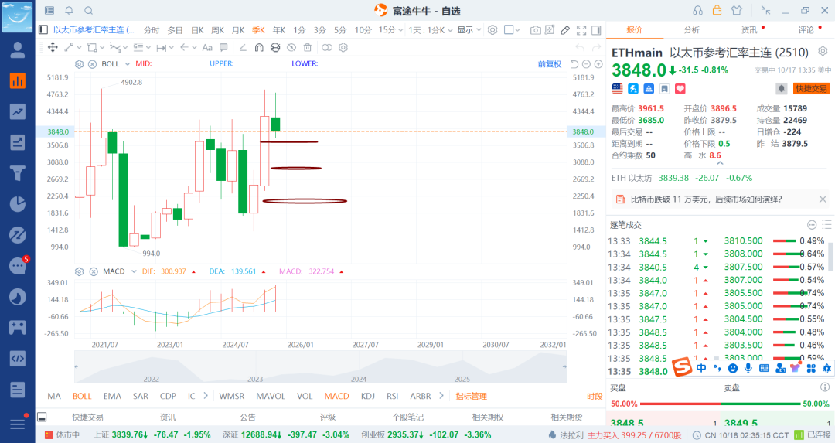Select the move crosshair drawing tool
The width and height of the screenshot is (835, 443).
click(53, 47)
